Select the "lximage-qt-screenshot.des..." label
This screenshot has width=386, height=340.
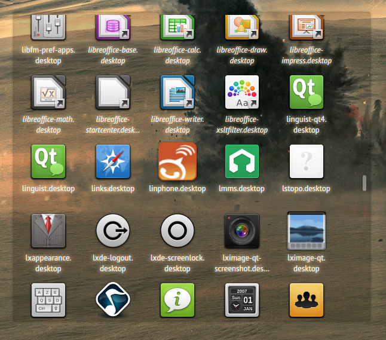242,263
